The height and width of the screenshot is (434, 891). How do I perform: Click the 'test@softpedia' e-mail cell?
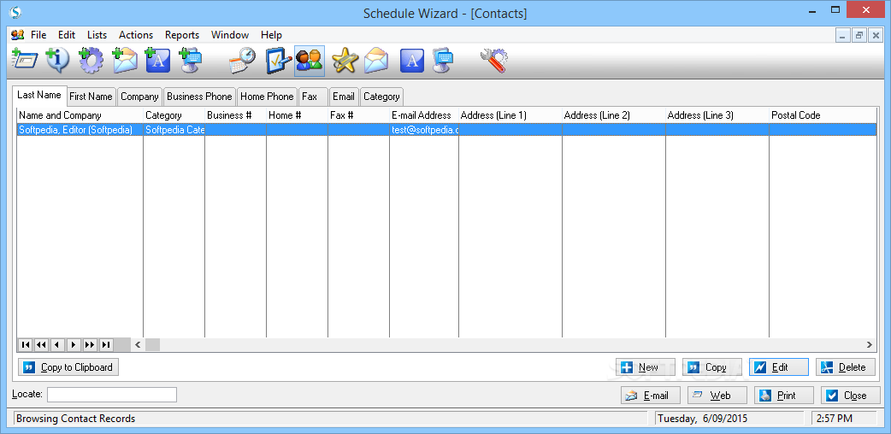[x=424, y=130]
